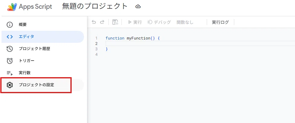295x123 pixels.
Task: Click the Apps Script title text
Action: 35,7
